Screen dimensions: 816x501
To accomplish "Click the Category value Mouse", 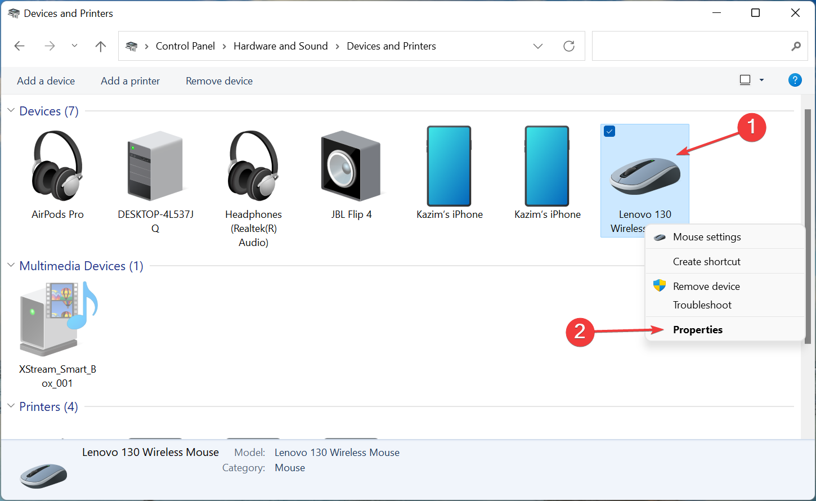I will (x=290, y=468).
